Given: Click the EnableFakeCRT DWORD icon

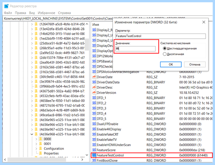Looking at the screenshot, I should 94,134.
